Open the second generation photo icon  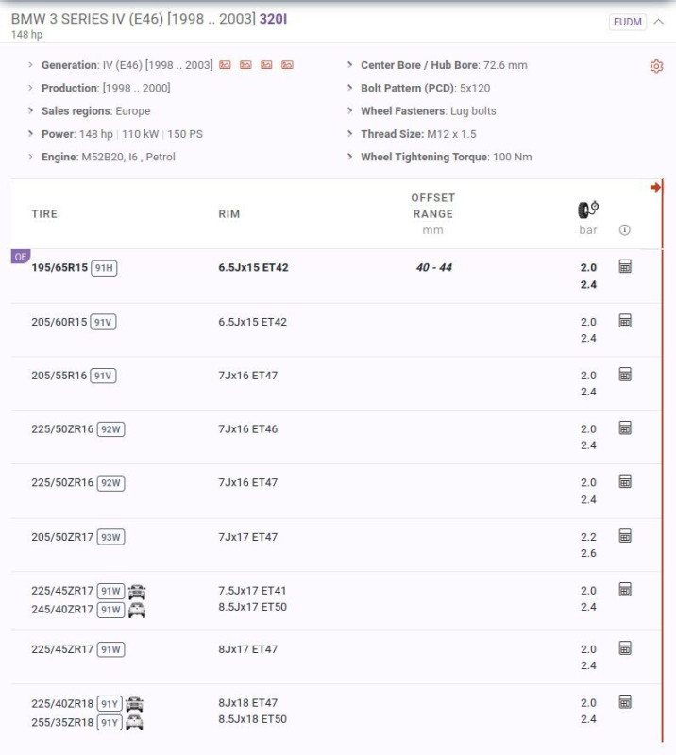(245, 64)
